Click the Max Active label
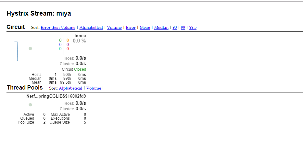This screenshot has width=303, height=157. tap(60, 115)
